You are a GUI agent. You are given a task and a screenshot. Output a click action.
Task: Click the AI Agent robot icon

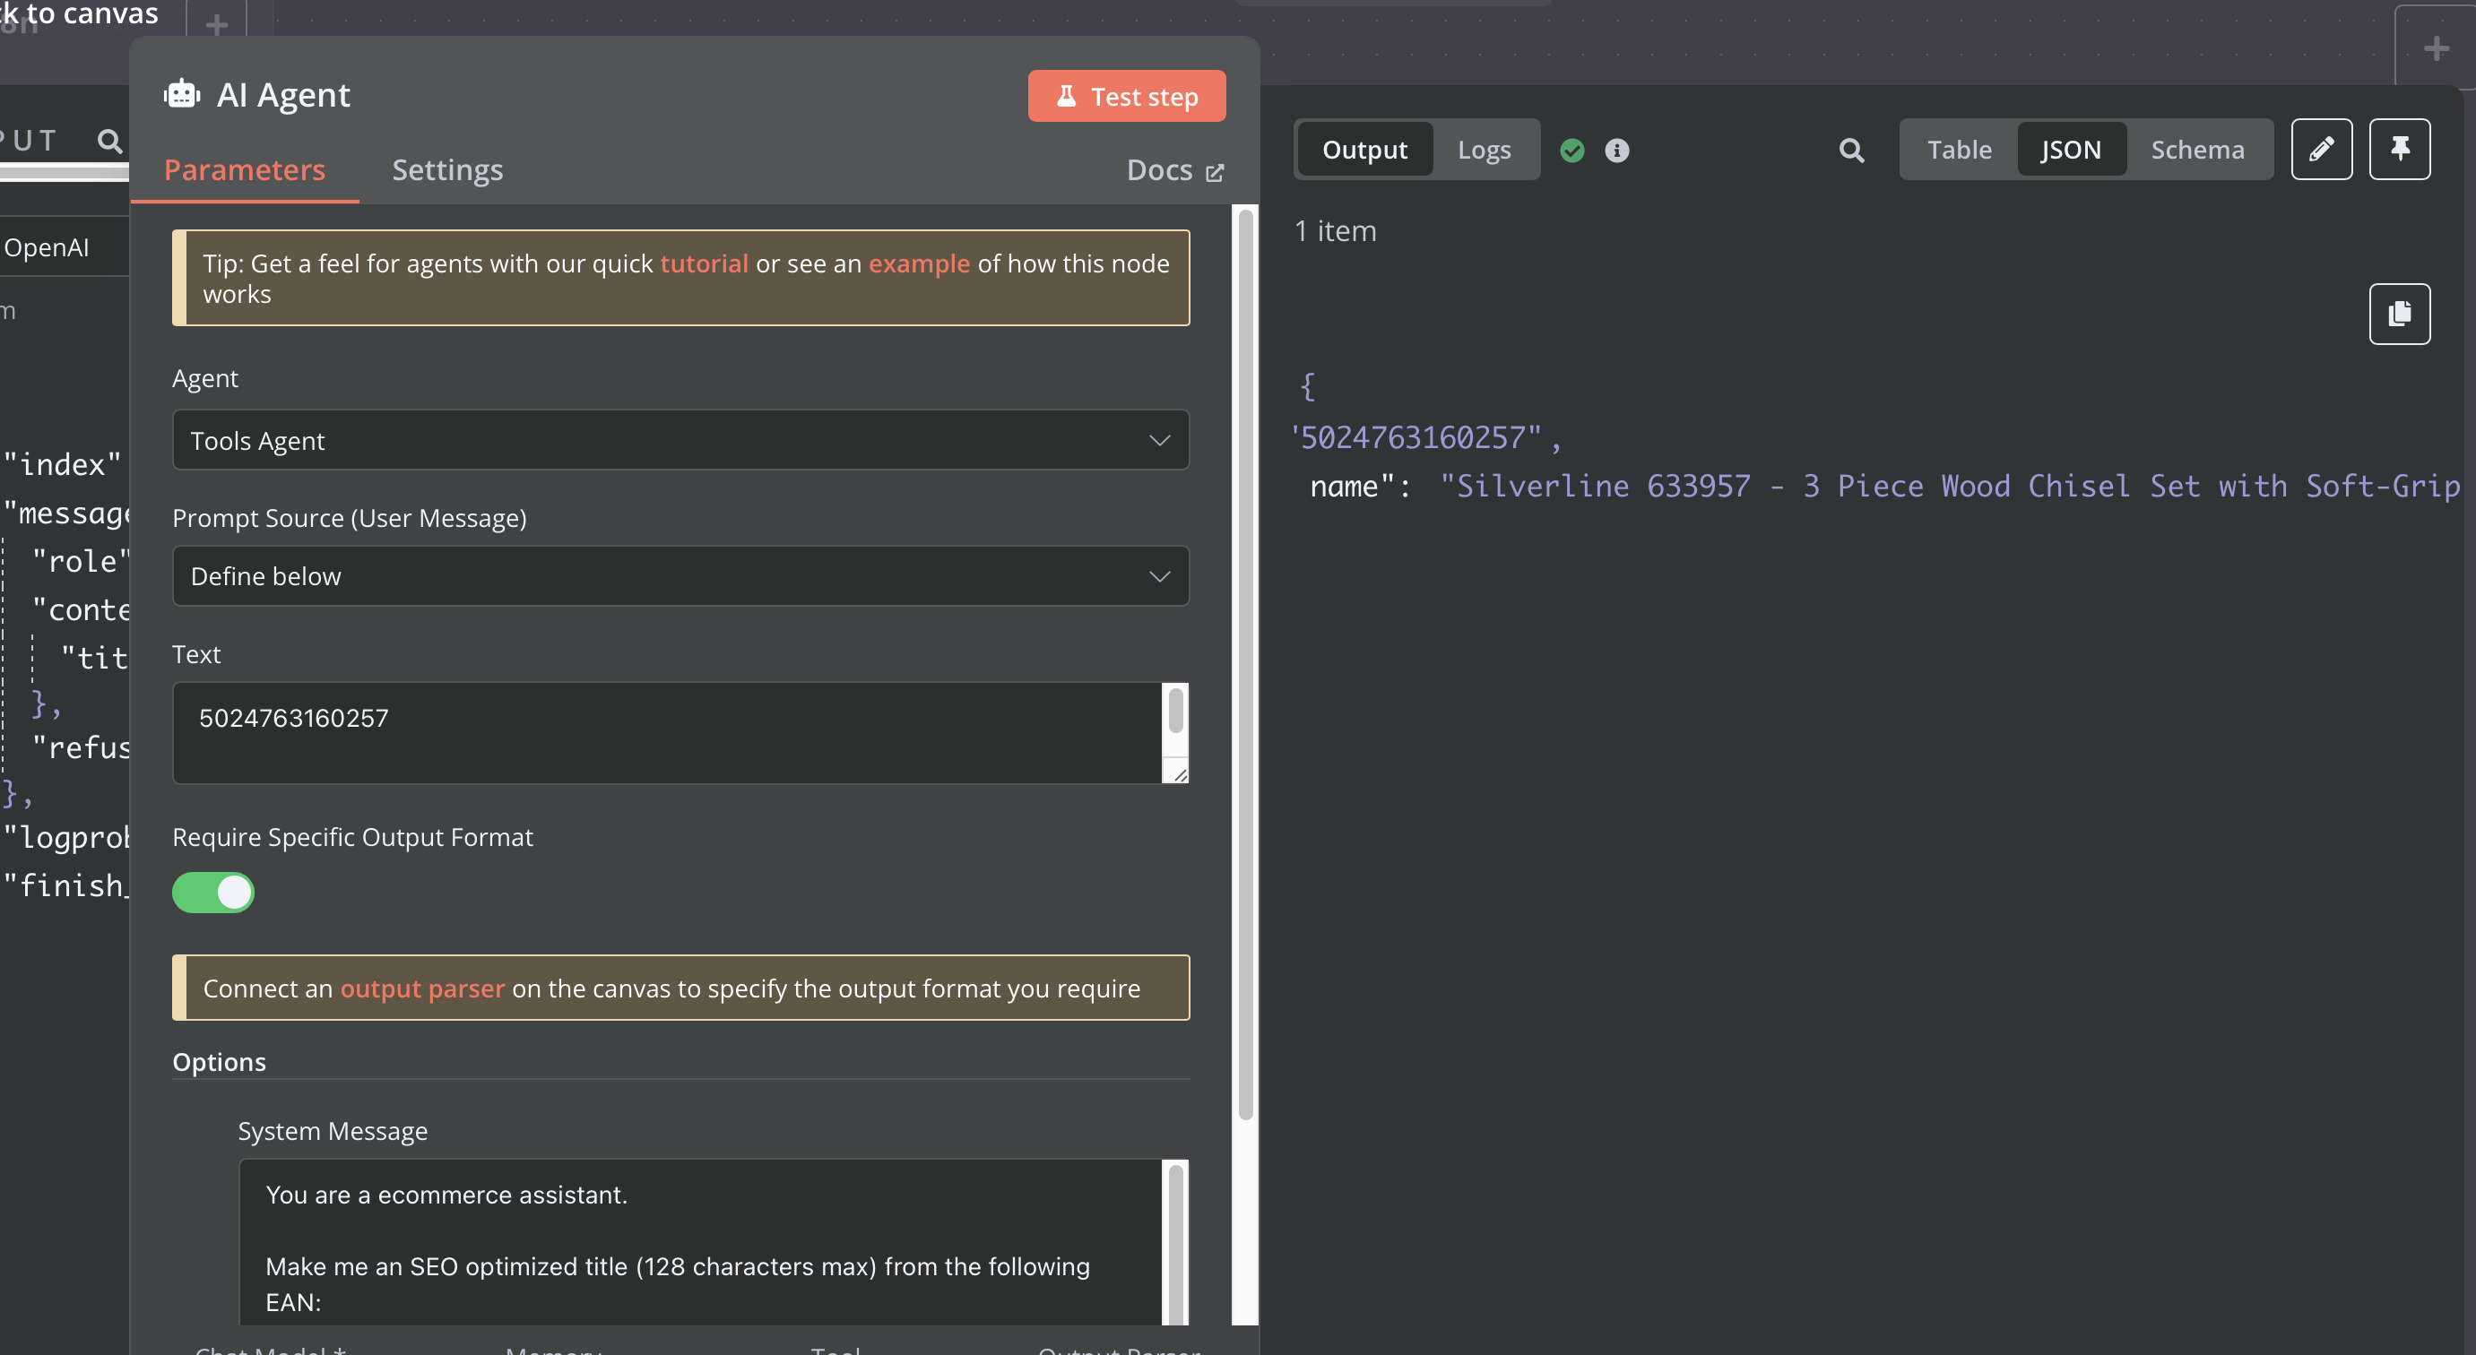click(182, 94)
